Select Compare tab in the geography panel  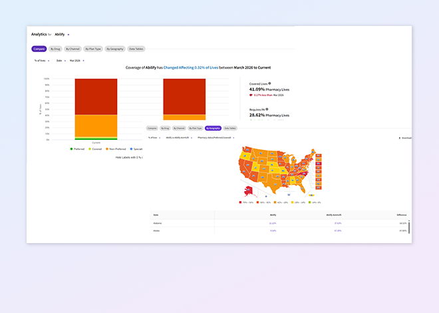pos(152,128)
